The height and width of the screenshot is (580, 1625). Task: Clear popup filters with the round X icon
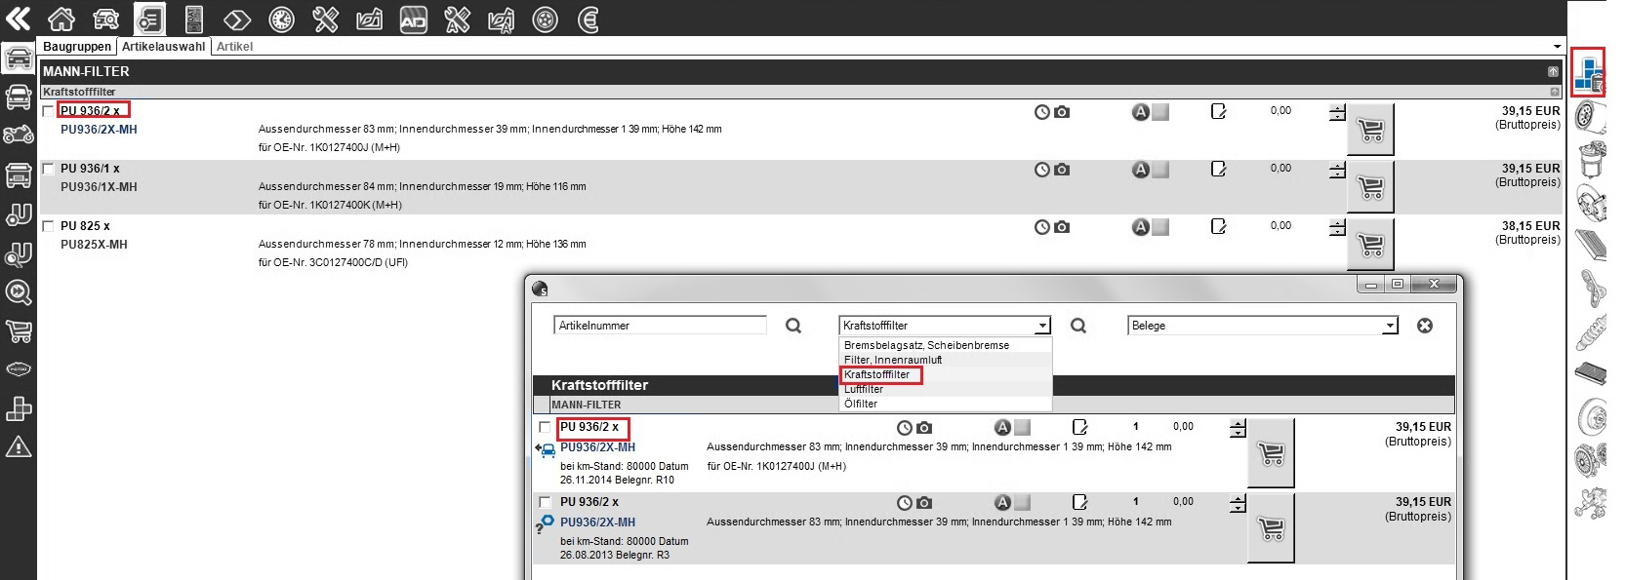point(1425,326)
